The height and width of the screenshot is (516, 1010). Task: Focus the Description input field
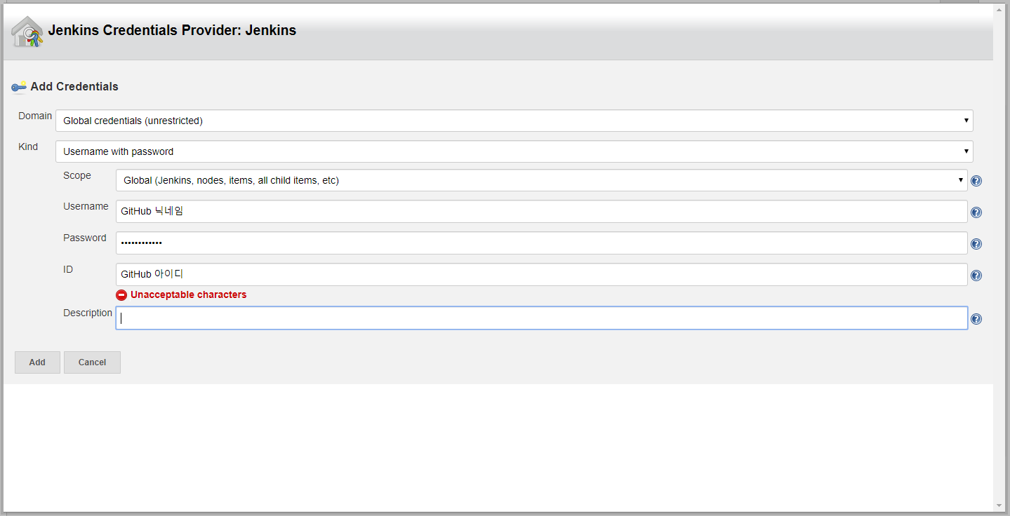coord(542,318)
